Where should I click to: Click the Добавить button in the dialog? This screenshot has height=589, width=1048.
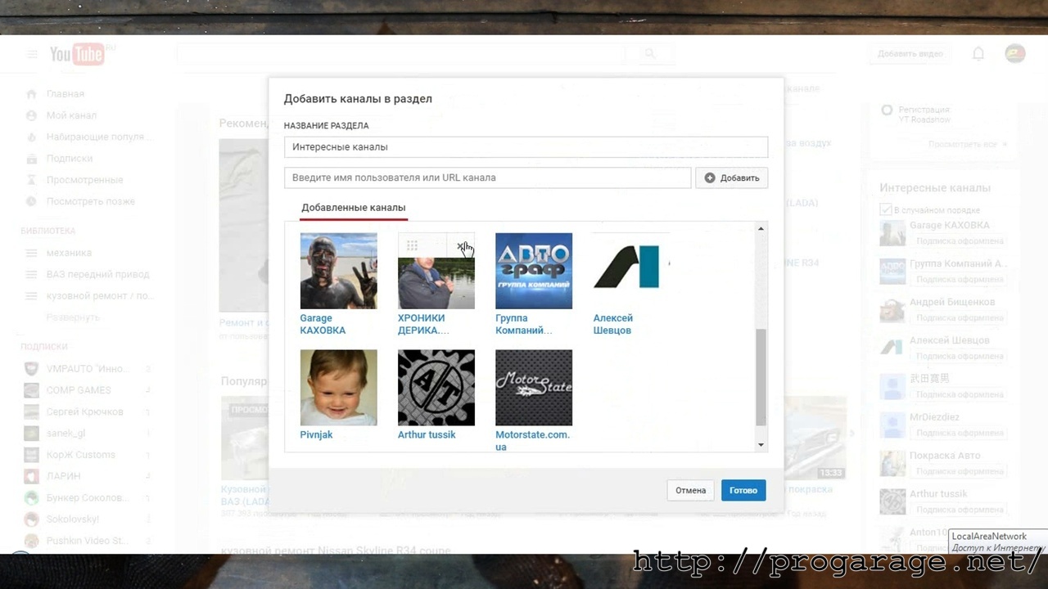click(732, 178)
